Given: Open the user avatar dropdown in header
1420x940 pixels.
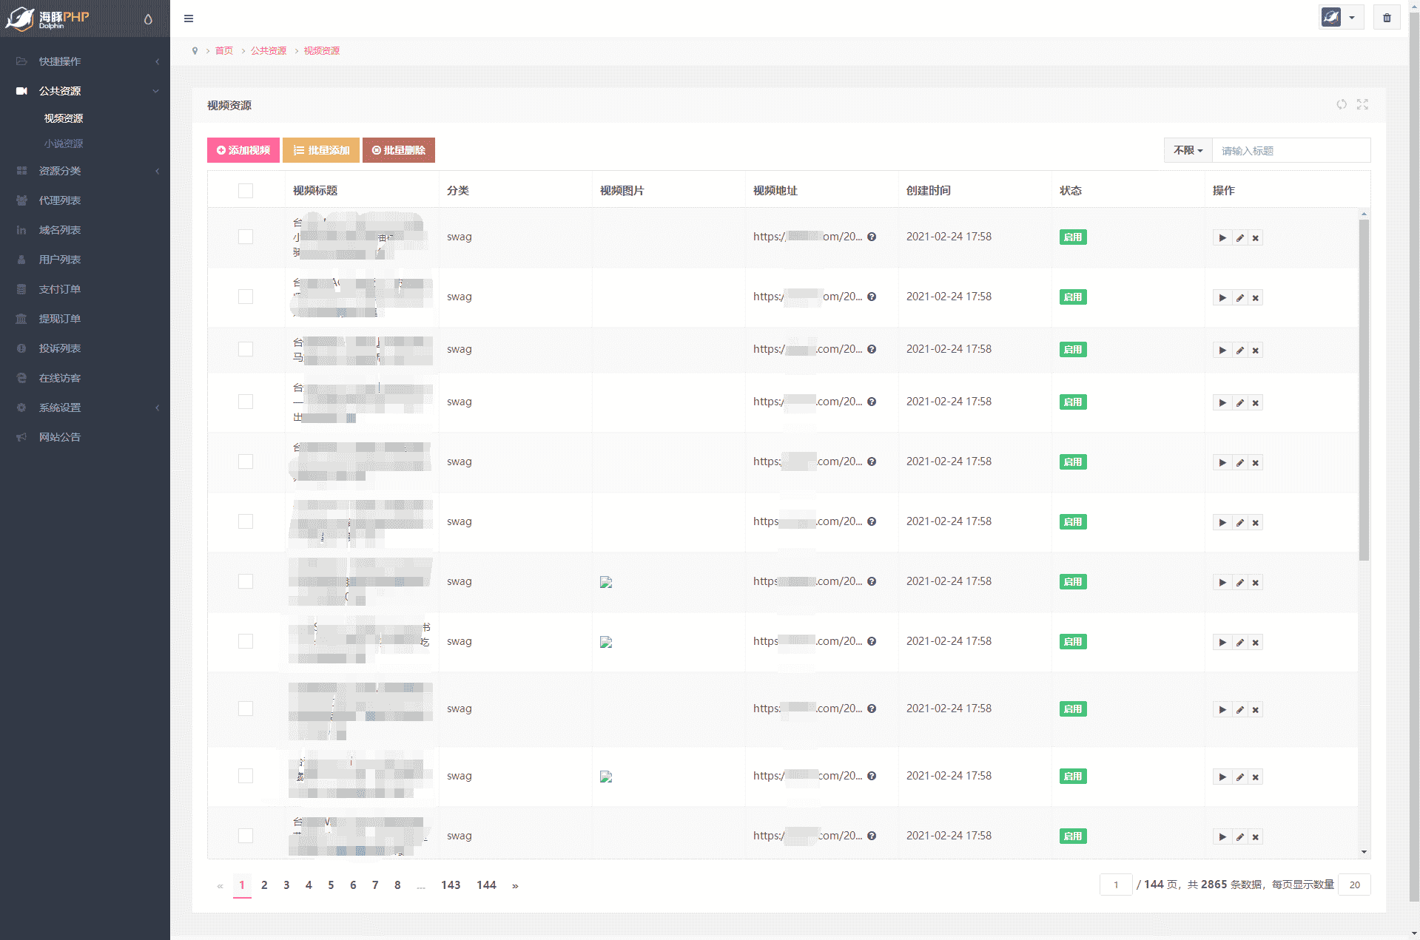Looking at the screenshot, I should pos(1340,18).
